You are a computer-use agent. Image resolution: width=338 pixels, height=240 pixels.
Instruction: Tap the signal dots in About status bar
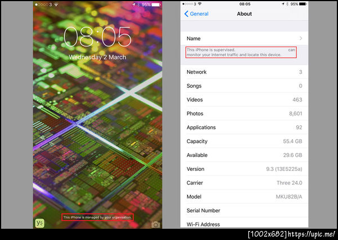pos(188,4)
